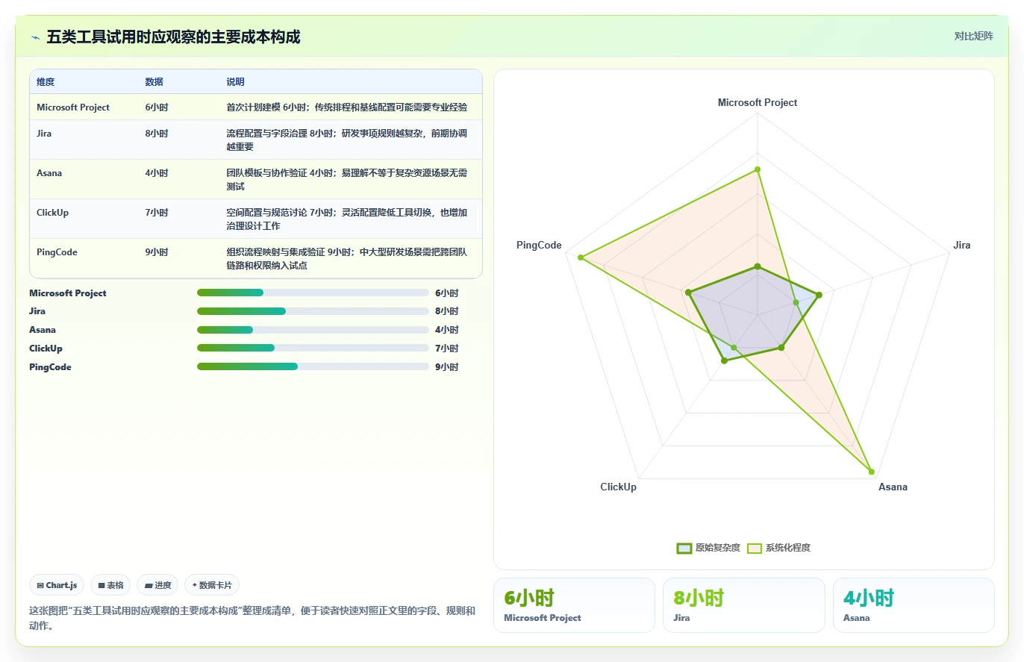Click the 6小时 value in the table

point(157,107)
